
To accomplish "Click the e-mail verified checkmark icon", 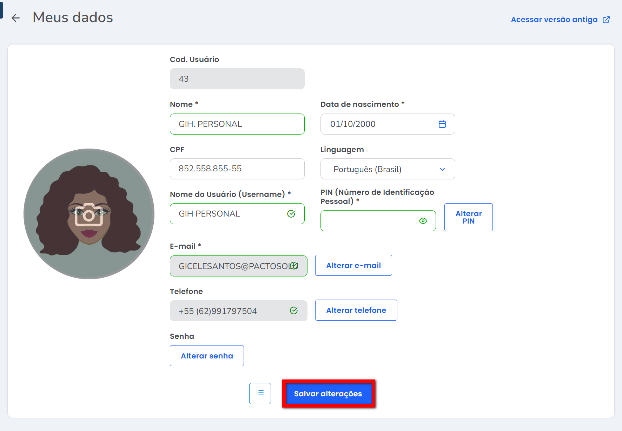I will (294, 266).
